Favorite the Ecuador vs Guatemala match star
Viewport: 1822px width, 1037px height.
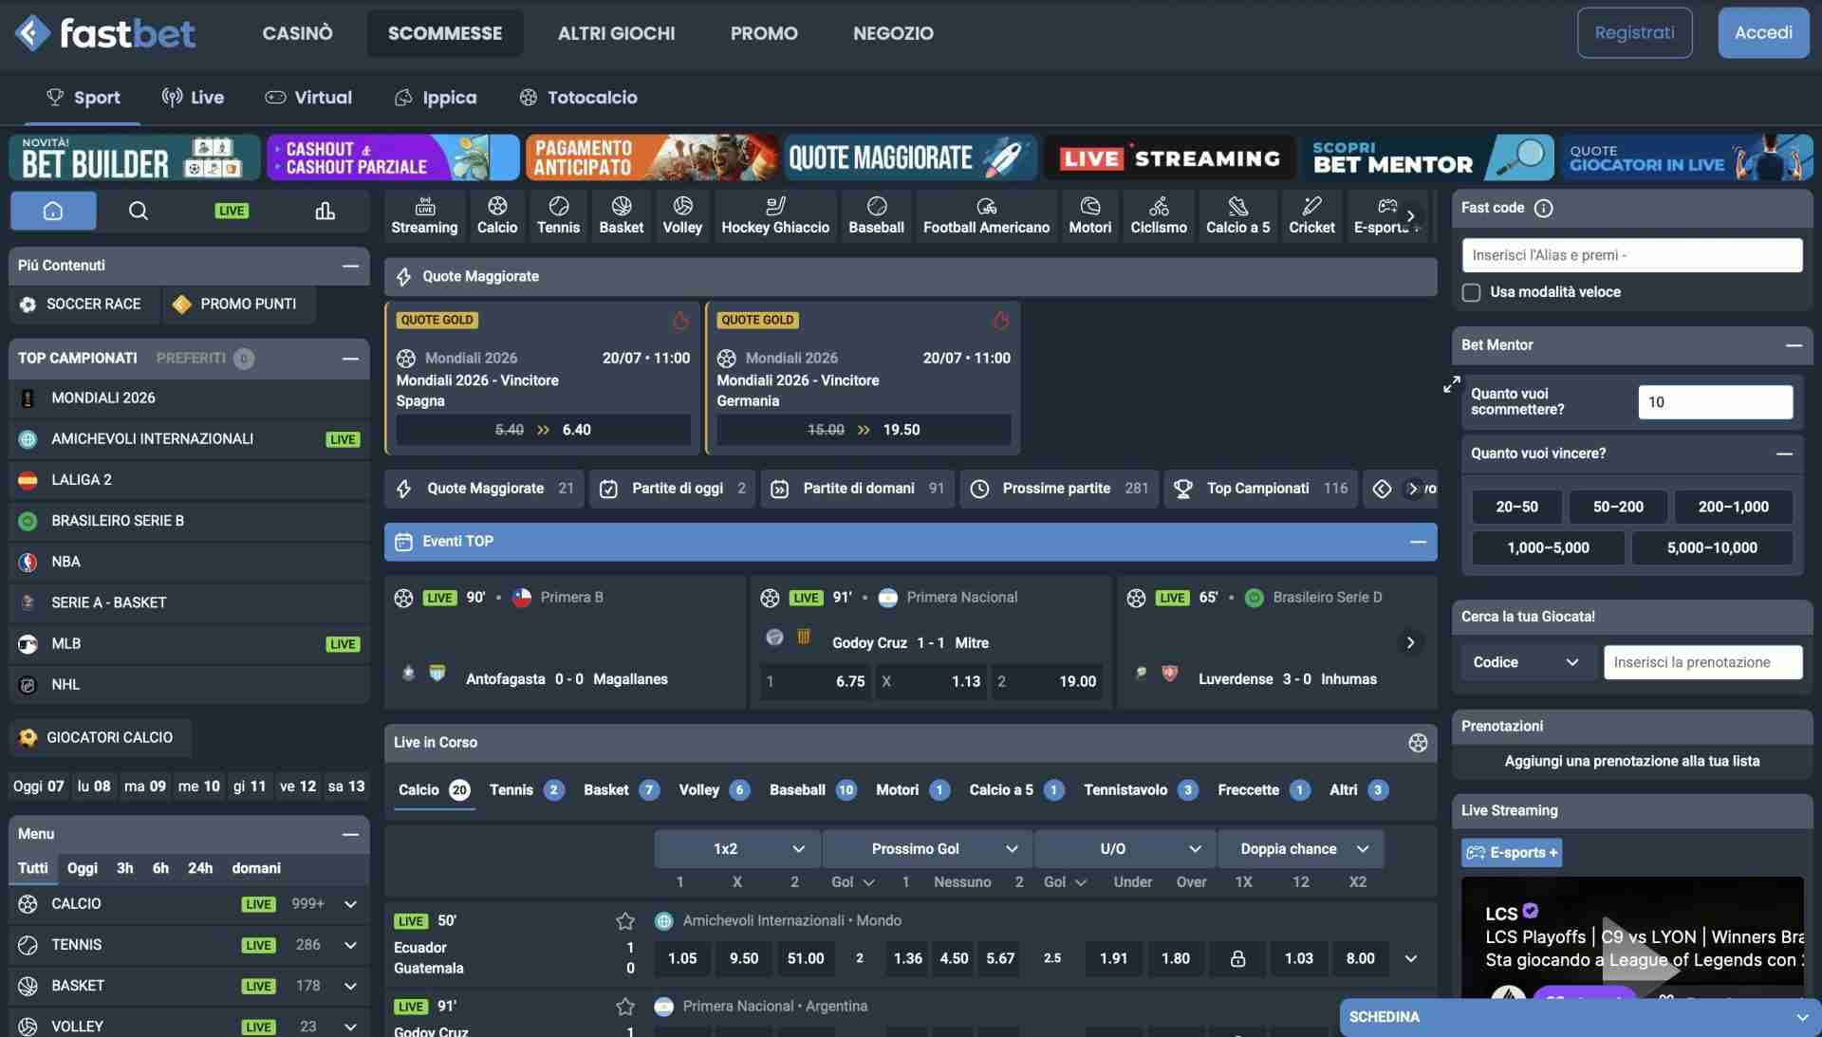624,920
